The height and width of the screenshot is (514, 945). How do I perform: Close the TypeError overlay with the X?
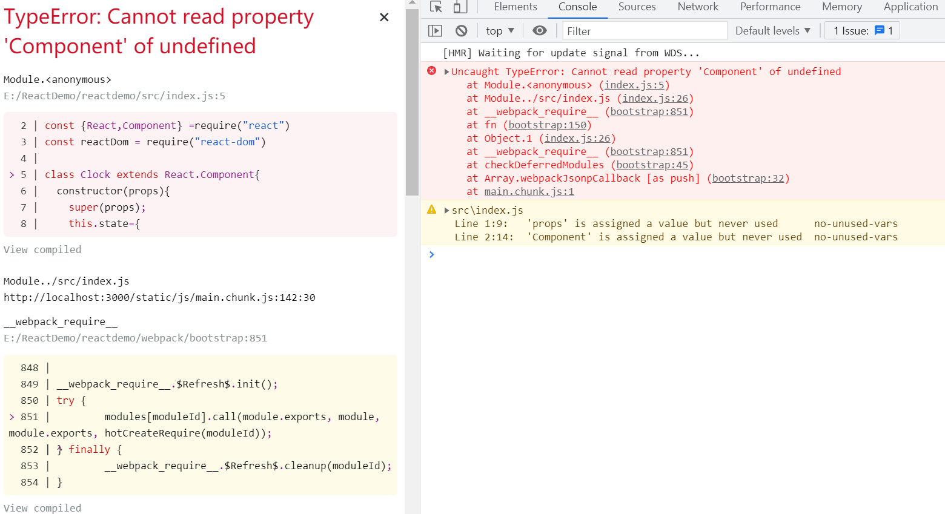pyautogui.click(x=384, y=18)
